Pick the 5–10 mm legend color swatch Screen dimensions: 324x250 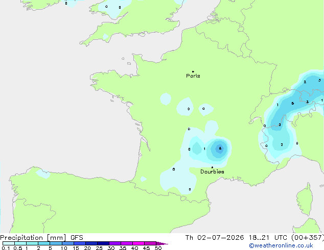pyautogui.click(x=56, y=243)
